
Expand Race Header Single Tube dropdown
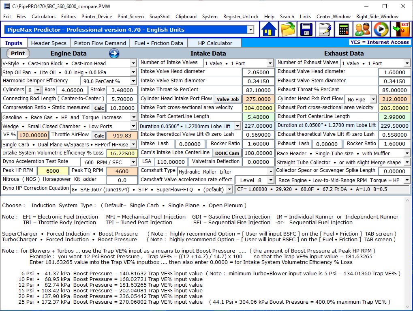pos(407,153)
